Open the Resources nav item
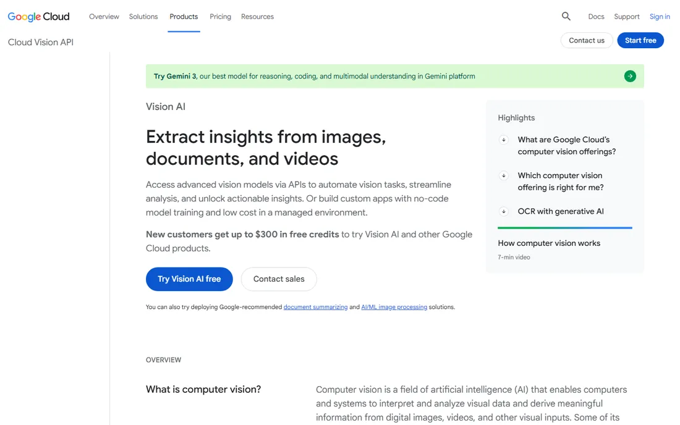The image size is (680, 425). (257, 17)
